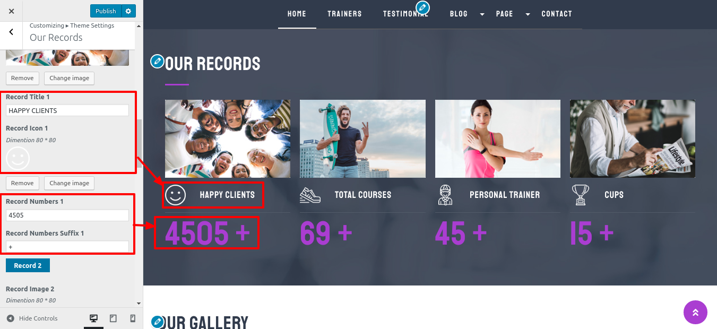
Task: Click the Record Numbers 1 input field
Action: pyautogui.click(x=67, y=215)
